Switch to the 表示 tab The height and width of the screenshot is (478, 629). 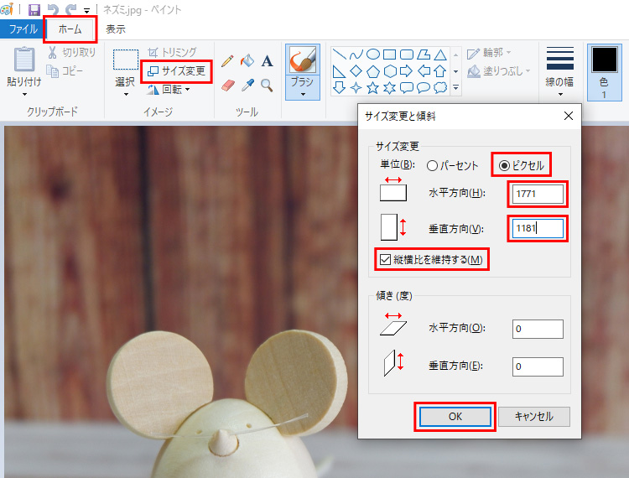[x=116, y=29]
